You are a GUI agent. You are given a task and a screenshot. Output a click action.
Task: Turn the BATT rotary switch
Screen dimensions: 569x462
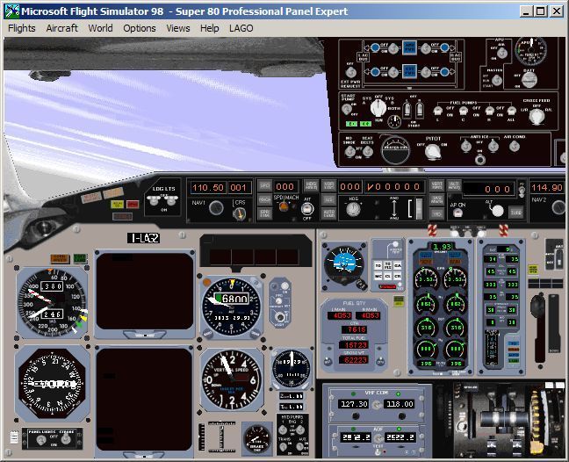529,79
